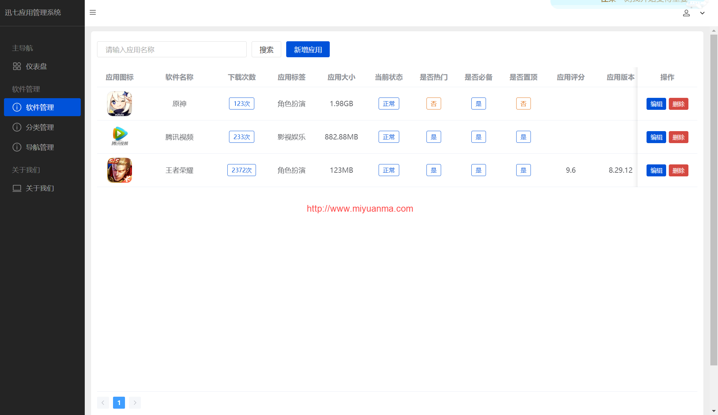718x415 pixels.
Task: Click 原神's 正常 status tag
Action: tap(389, 104)
